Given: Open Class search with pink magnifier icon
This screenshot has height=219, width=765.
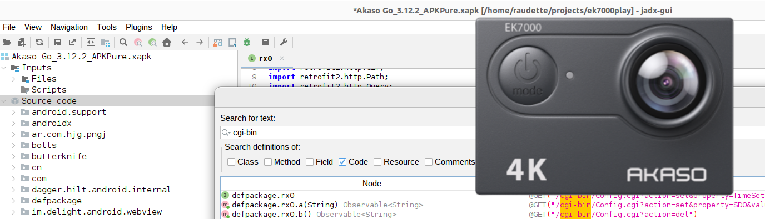Looking at the screenshot, I should tap(138, 42).
